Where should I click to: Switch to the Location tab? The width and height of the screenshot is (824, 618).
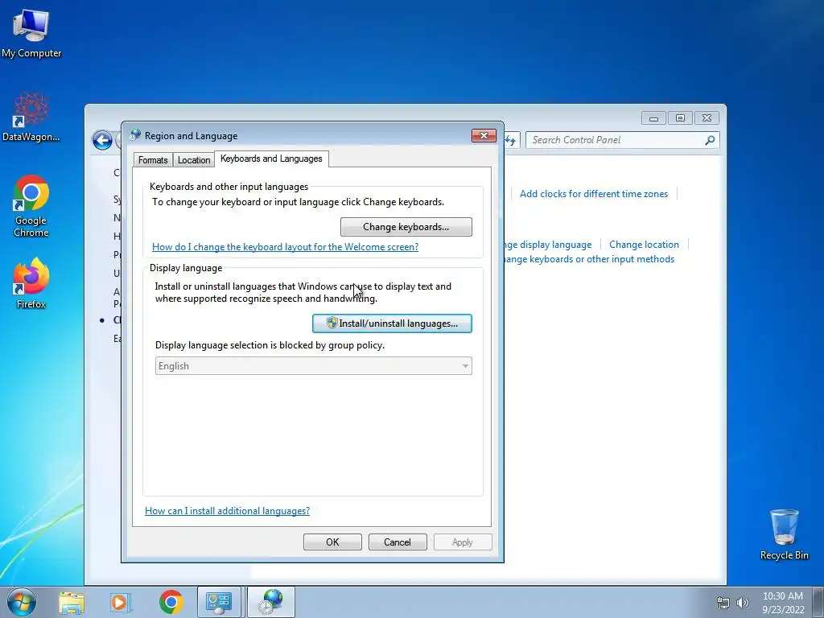coord(194,160)
